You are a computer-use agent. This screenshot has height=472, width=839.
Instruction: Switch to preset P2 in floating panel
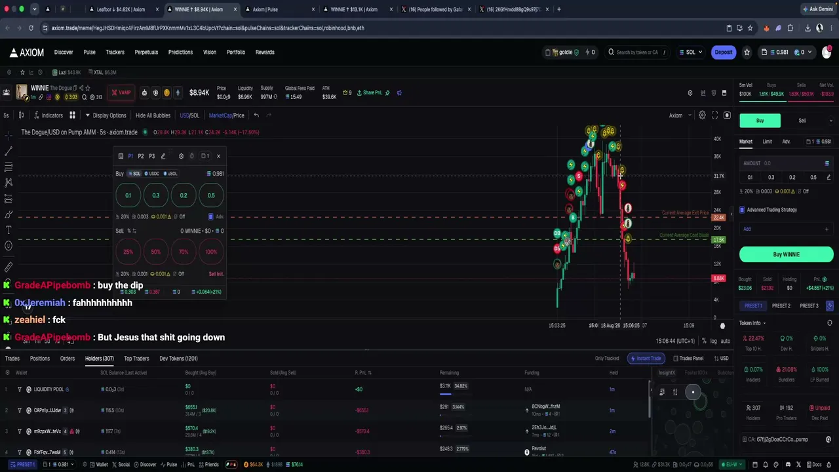pyautogui.click(x=141, y=156)
